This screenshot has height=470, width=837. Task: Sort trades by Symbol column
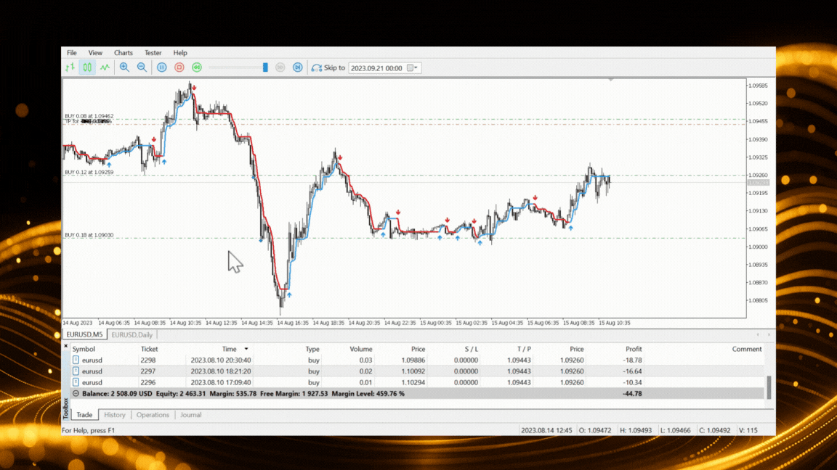84,349
